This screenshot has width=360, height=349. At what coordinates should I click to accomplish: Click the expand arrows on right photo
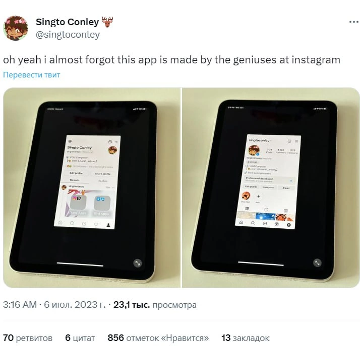point(317,263)
